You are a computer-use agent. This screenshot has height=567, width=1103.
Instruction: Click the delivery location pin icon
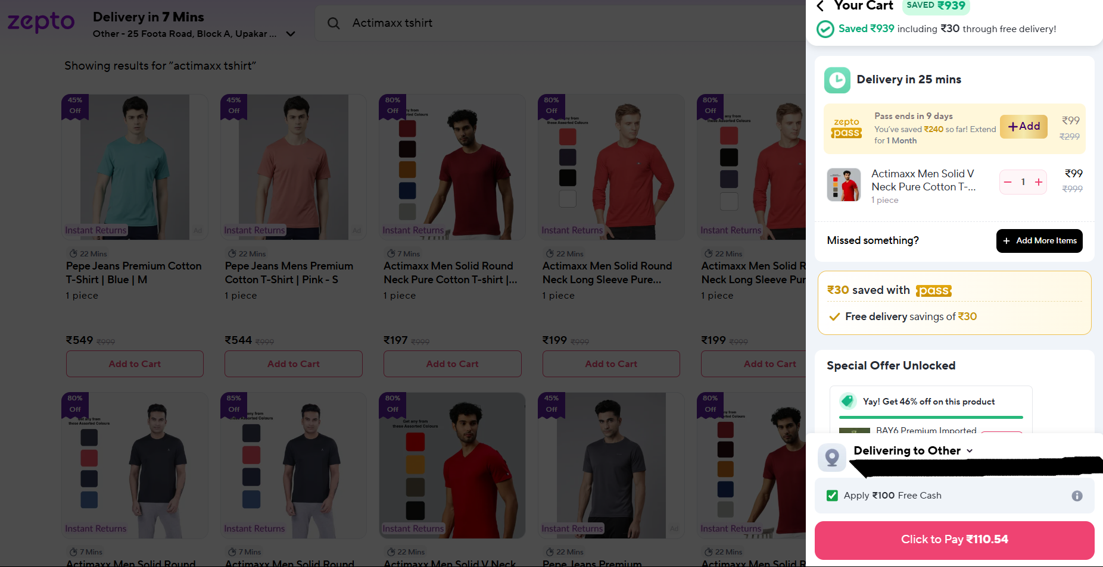coord(832,458)
